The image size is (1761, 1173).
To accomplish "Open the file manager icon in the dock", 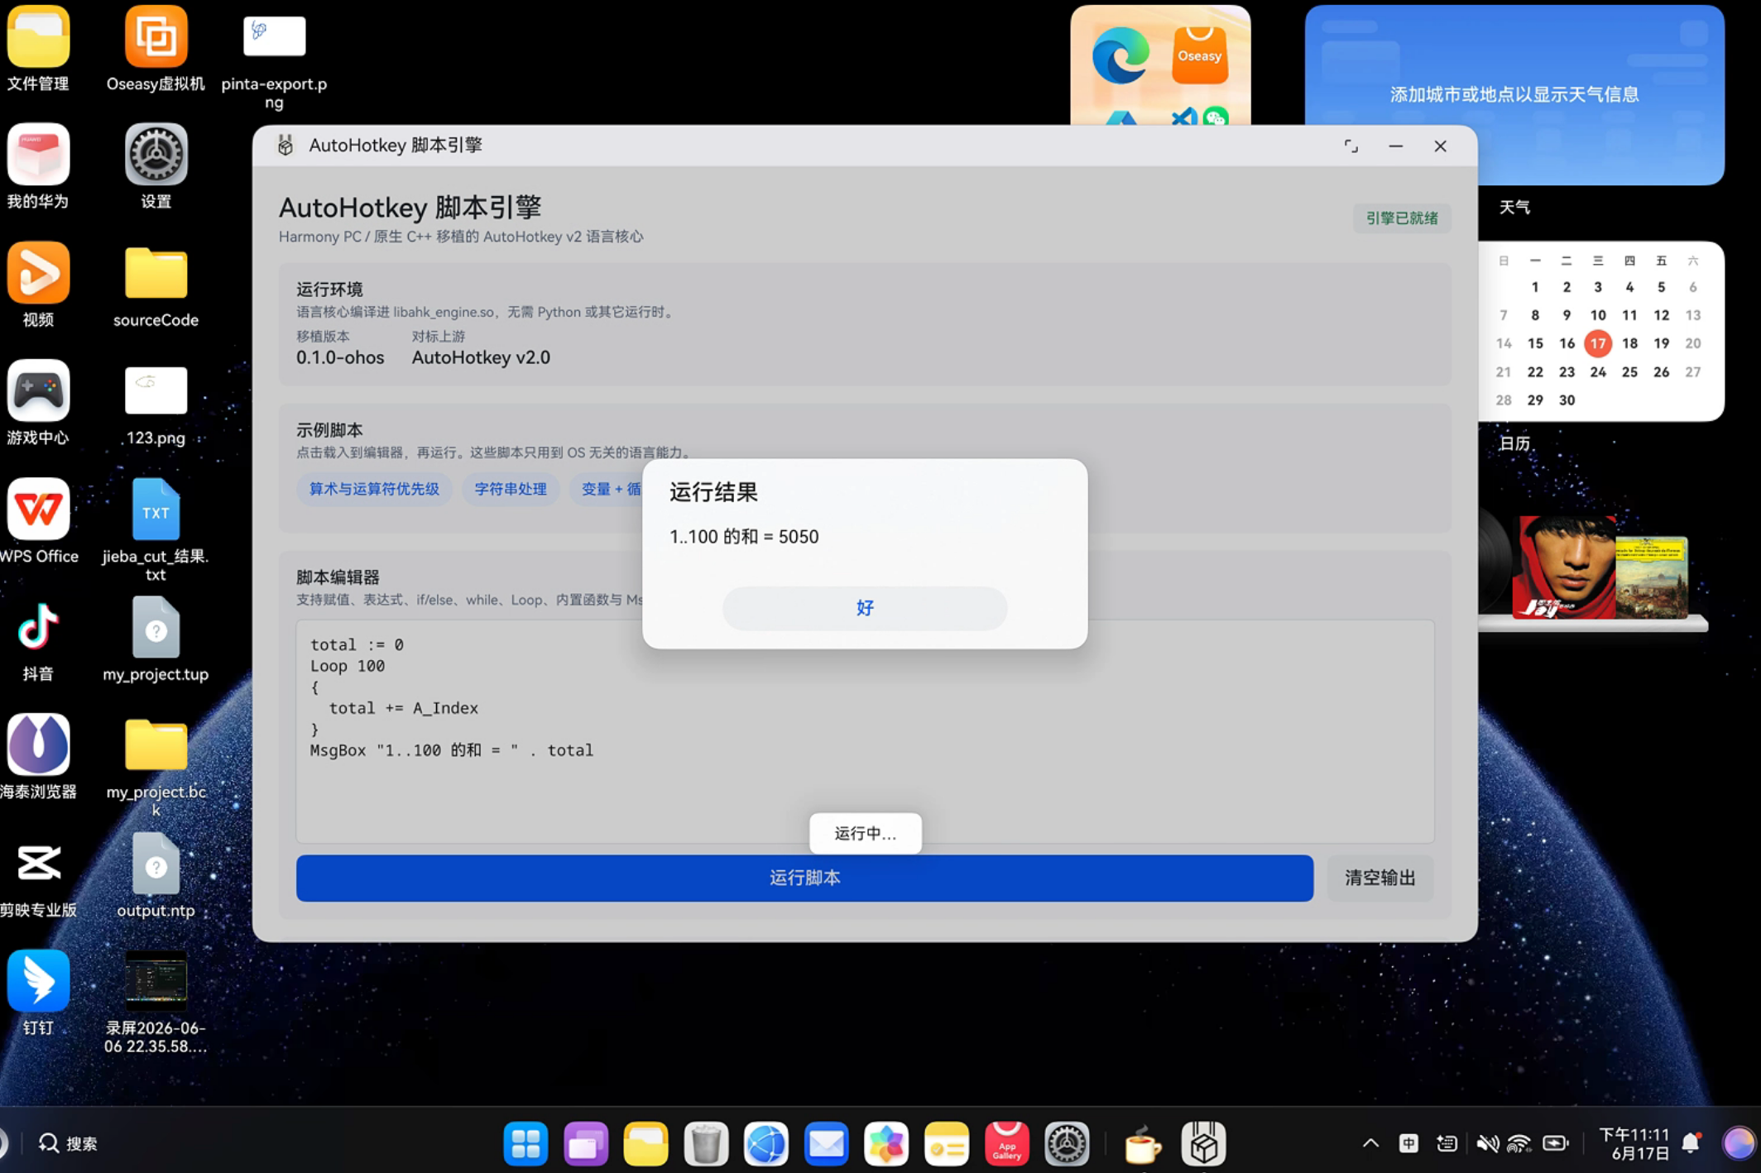I will 645,1144.
